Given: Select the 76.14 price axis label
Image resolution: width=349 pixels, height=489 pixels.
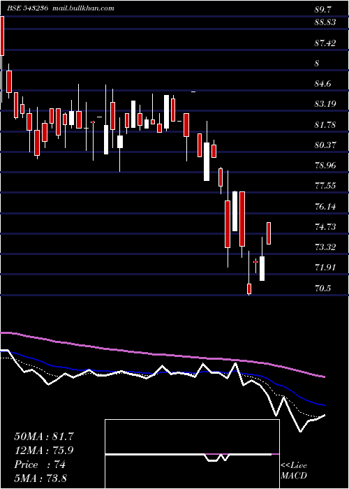Looking at the screenshot, I should coord(325,206).
